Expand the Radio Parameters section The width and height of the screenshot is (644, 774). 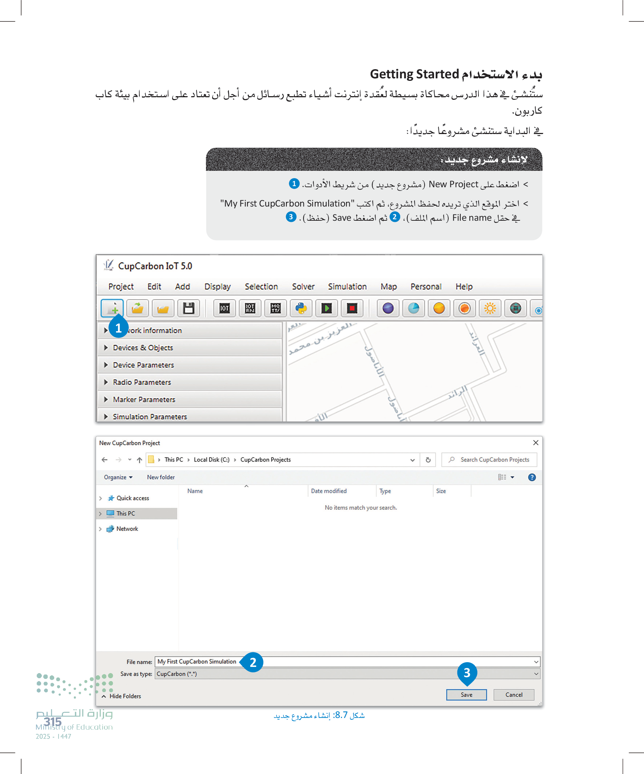[x=142, y=382]
